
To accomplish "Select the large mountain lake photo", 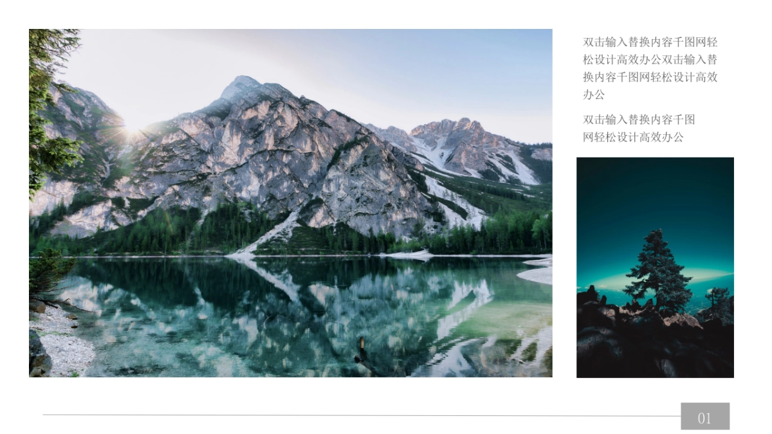I will coord(290,203).
